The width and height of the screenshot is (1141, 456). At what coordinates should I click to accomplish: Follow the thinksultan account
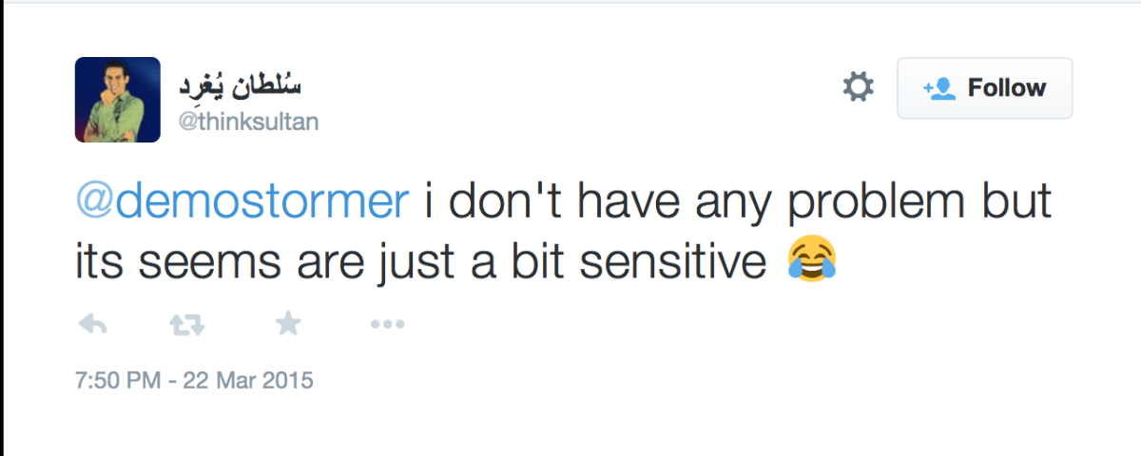984,88
